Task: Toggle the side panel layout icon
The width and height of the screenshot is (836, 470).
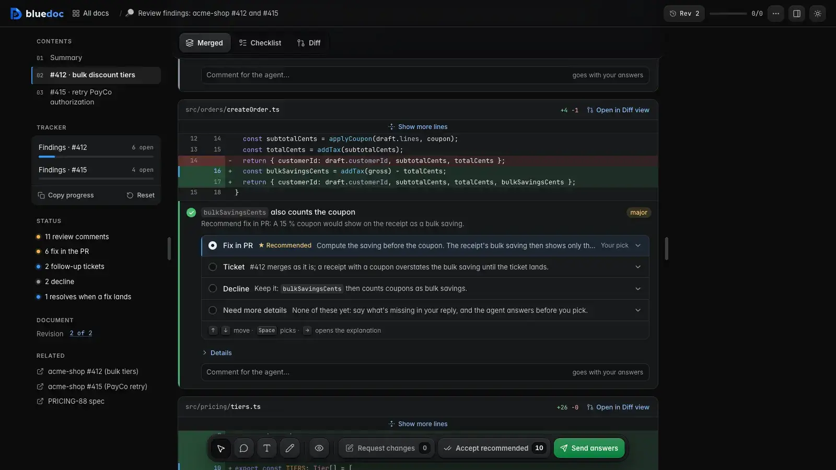Action: point(797,14)
